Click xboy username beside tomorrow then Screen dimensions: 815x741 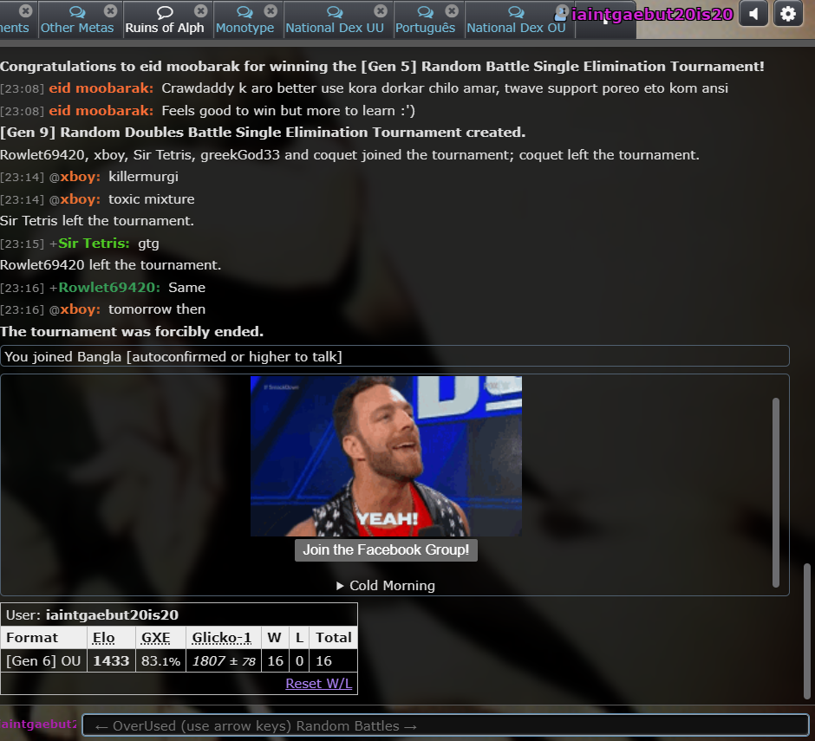click(x=80, y=309)
